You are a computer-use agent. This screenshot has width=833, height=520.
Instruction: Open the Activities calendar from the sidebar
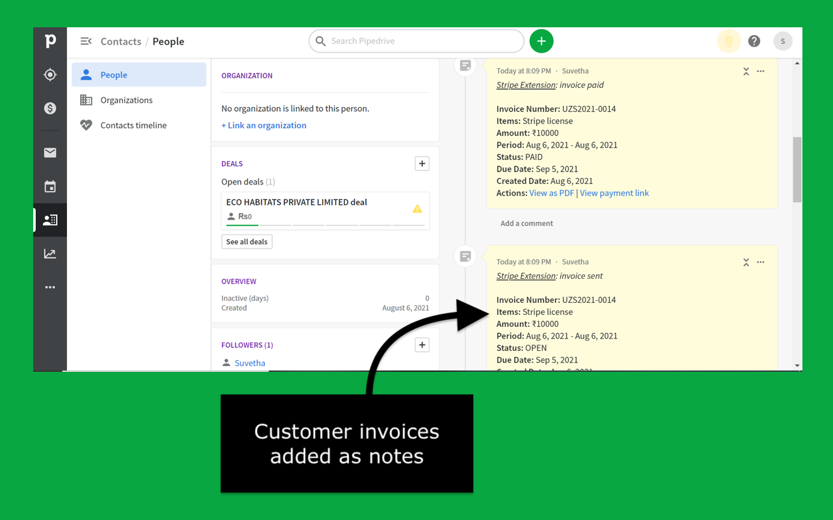[x=50, y=186]
